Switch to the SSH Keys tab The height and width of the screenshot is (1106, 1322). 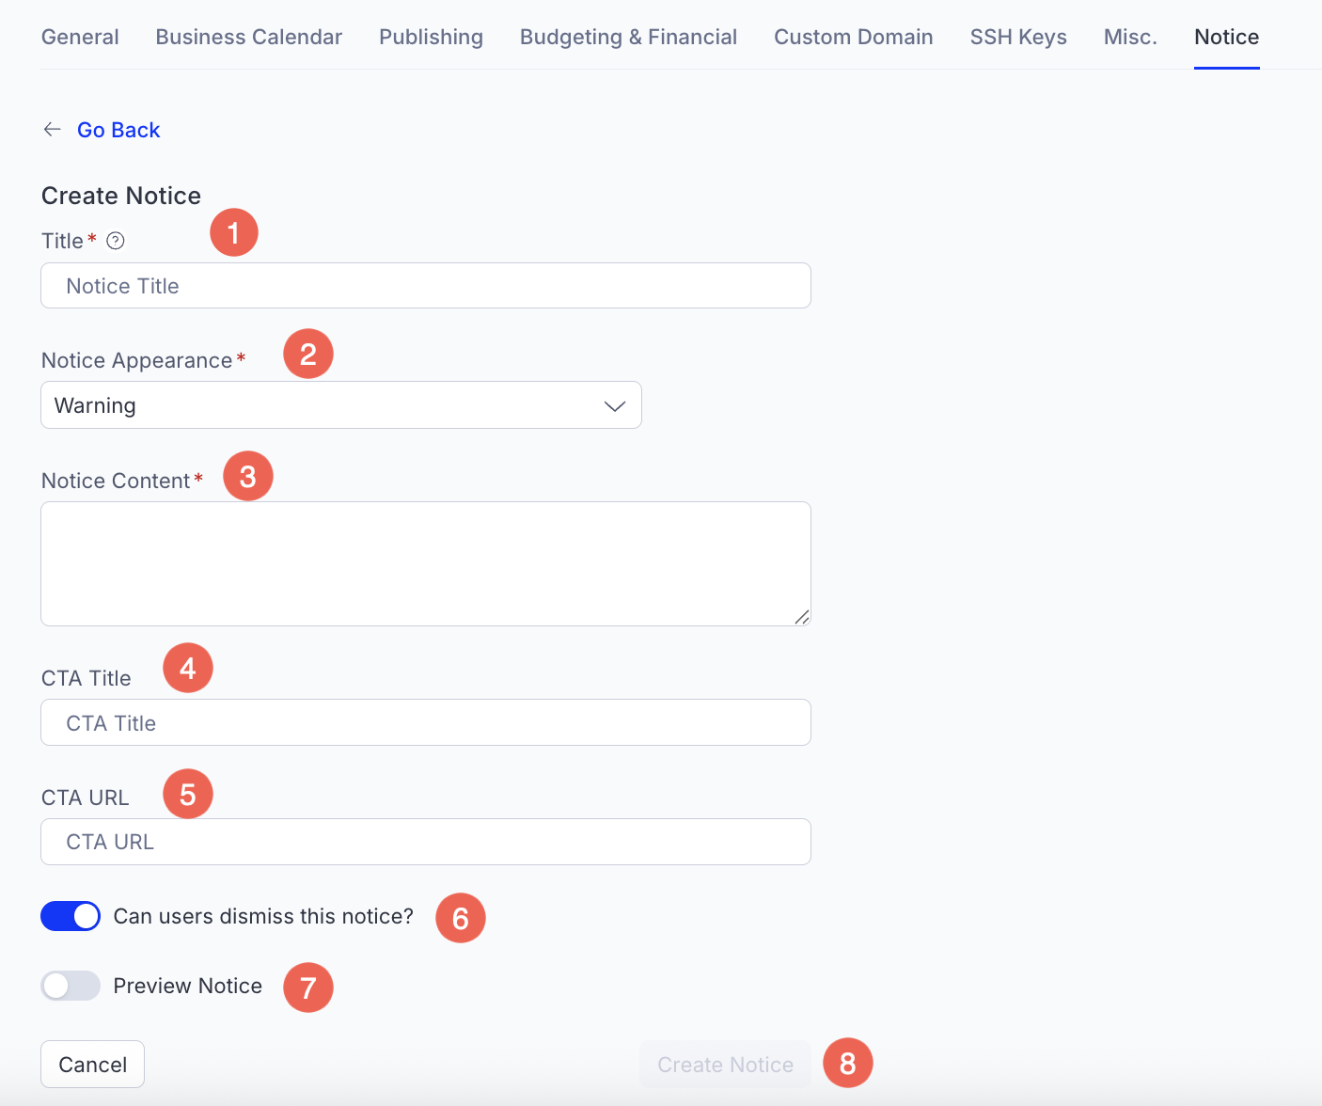coord(1018,37)
